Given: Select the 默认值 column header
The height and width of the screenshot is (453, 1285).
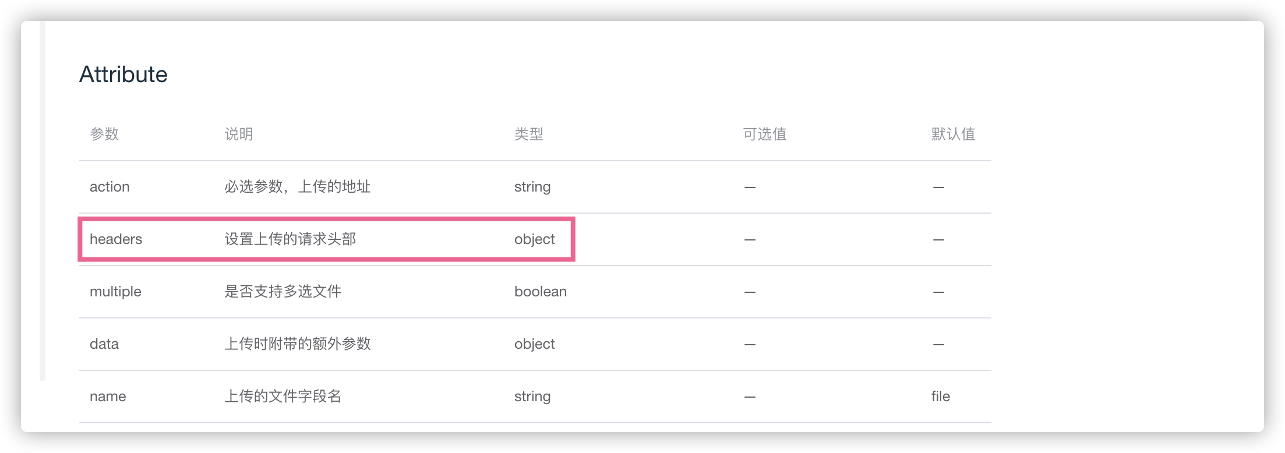Looking at the screenshot, I should [x=953, y=134].
